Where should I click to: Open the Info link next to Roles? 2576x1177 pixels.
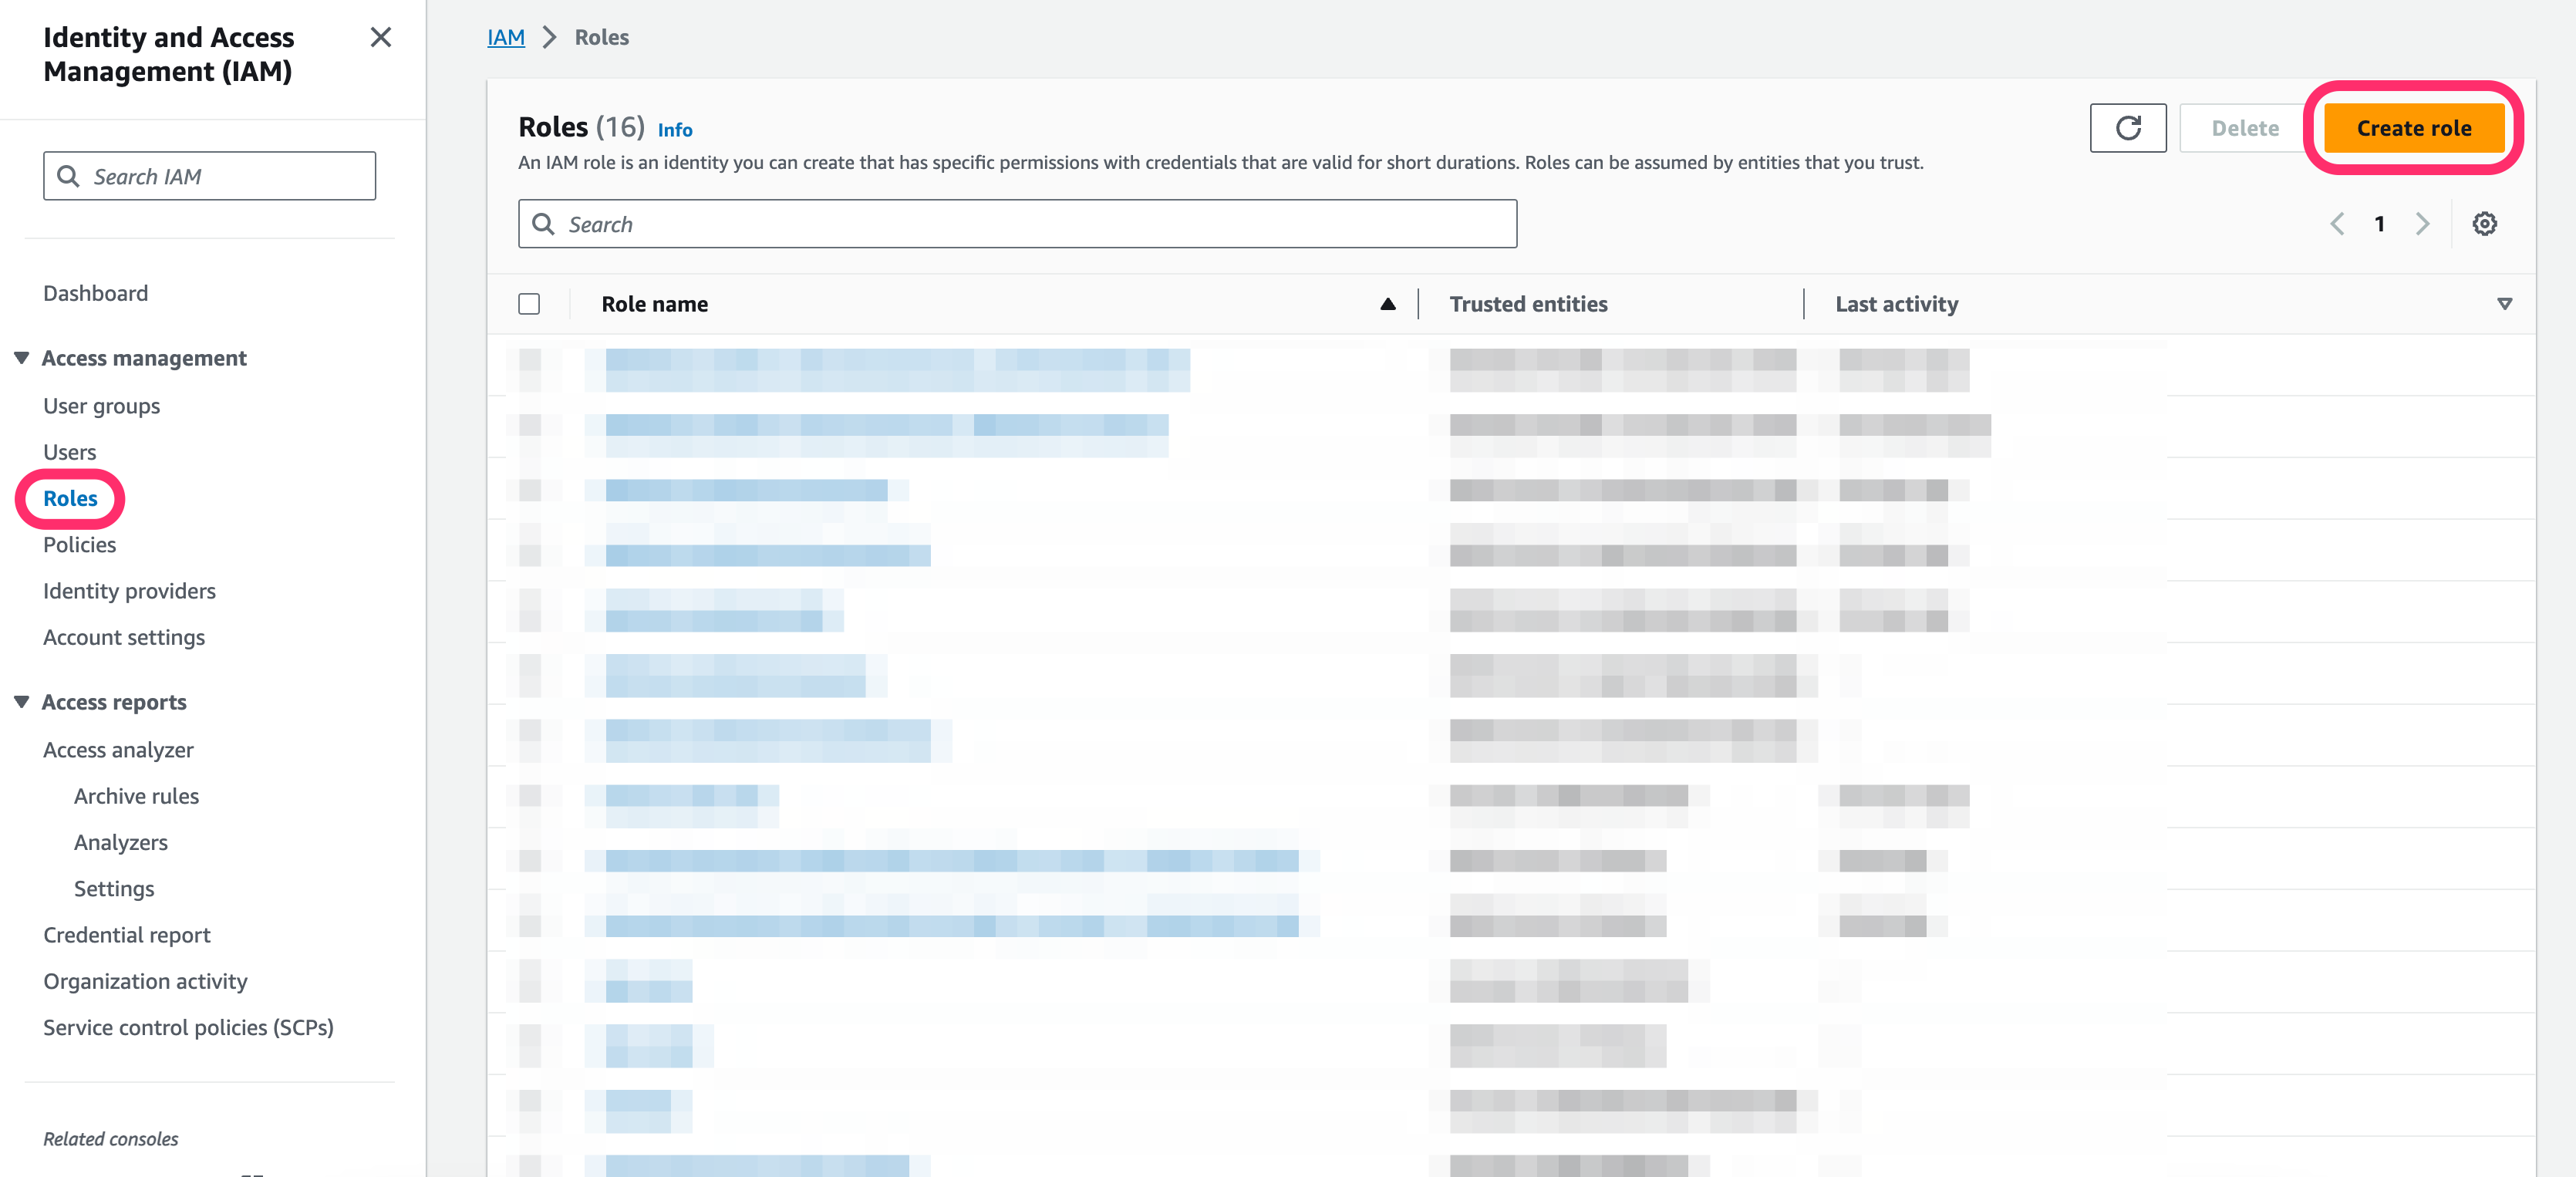(x=675, y=130)
